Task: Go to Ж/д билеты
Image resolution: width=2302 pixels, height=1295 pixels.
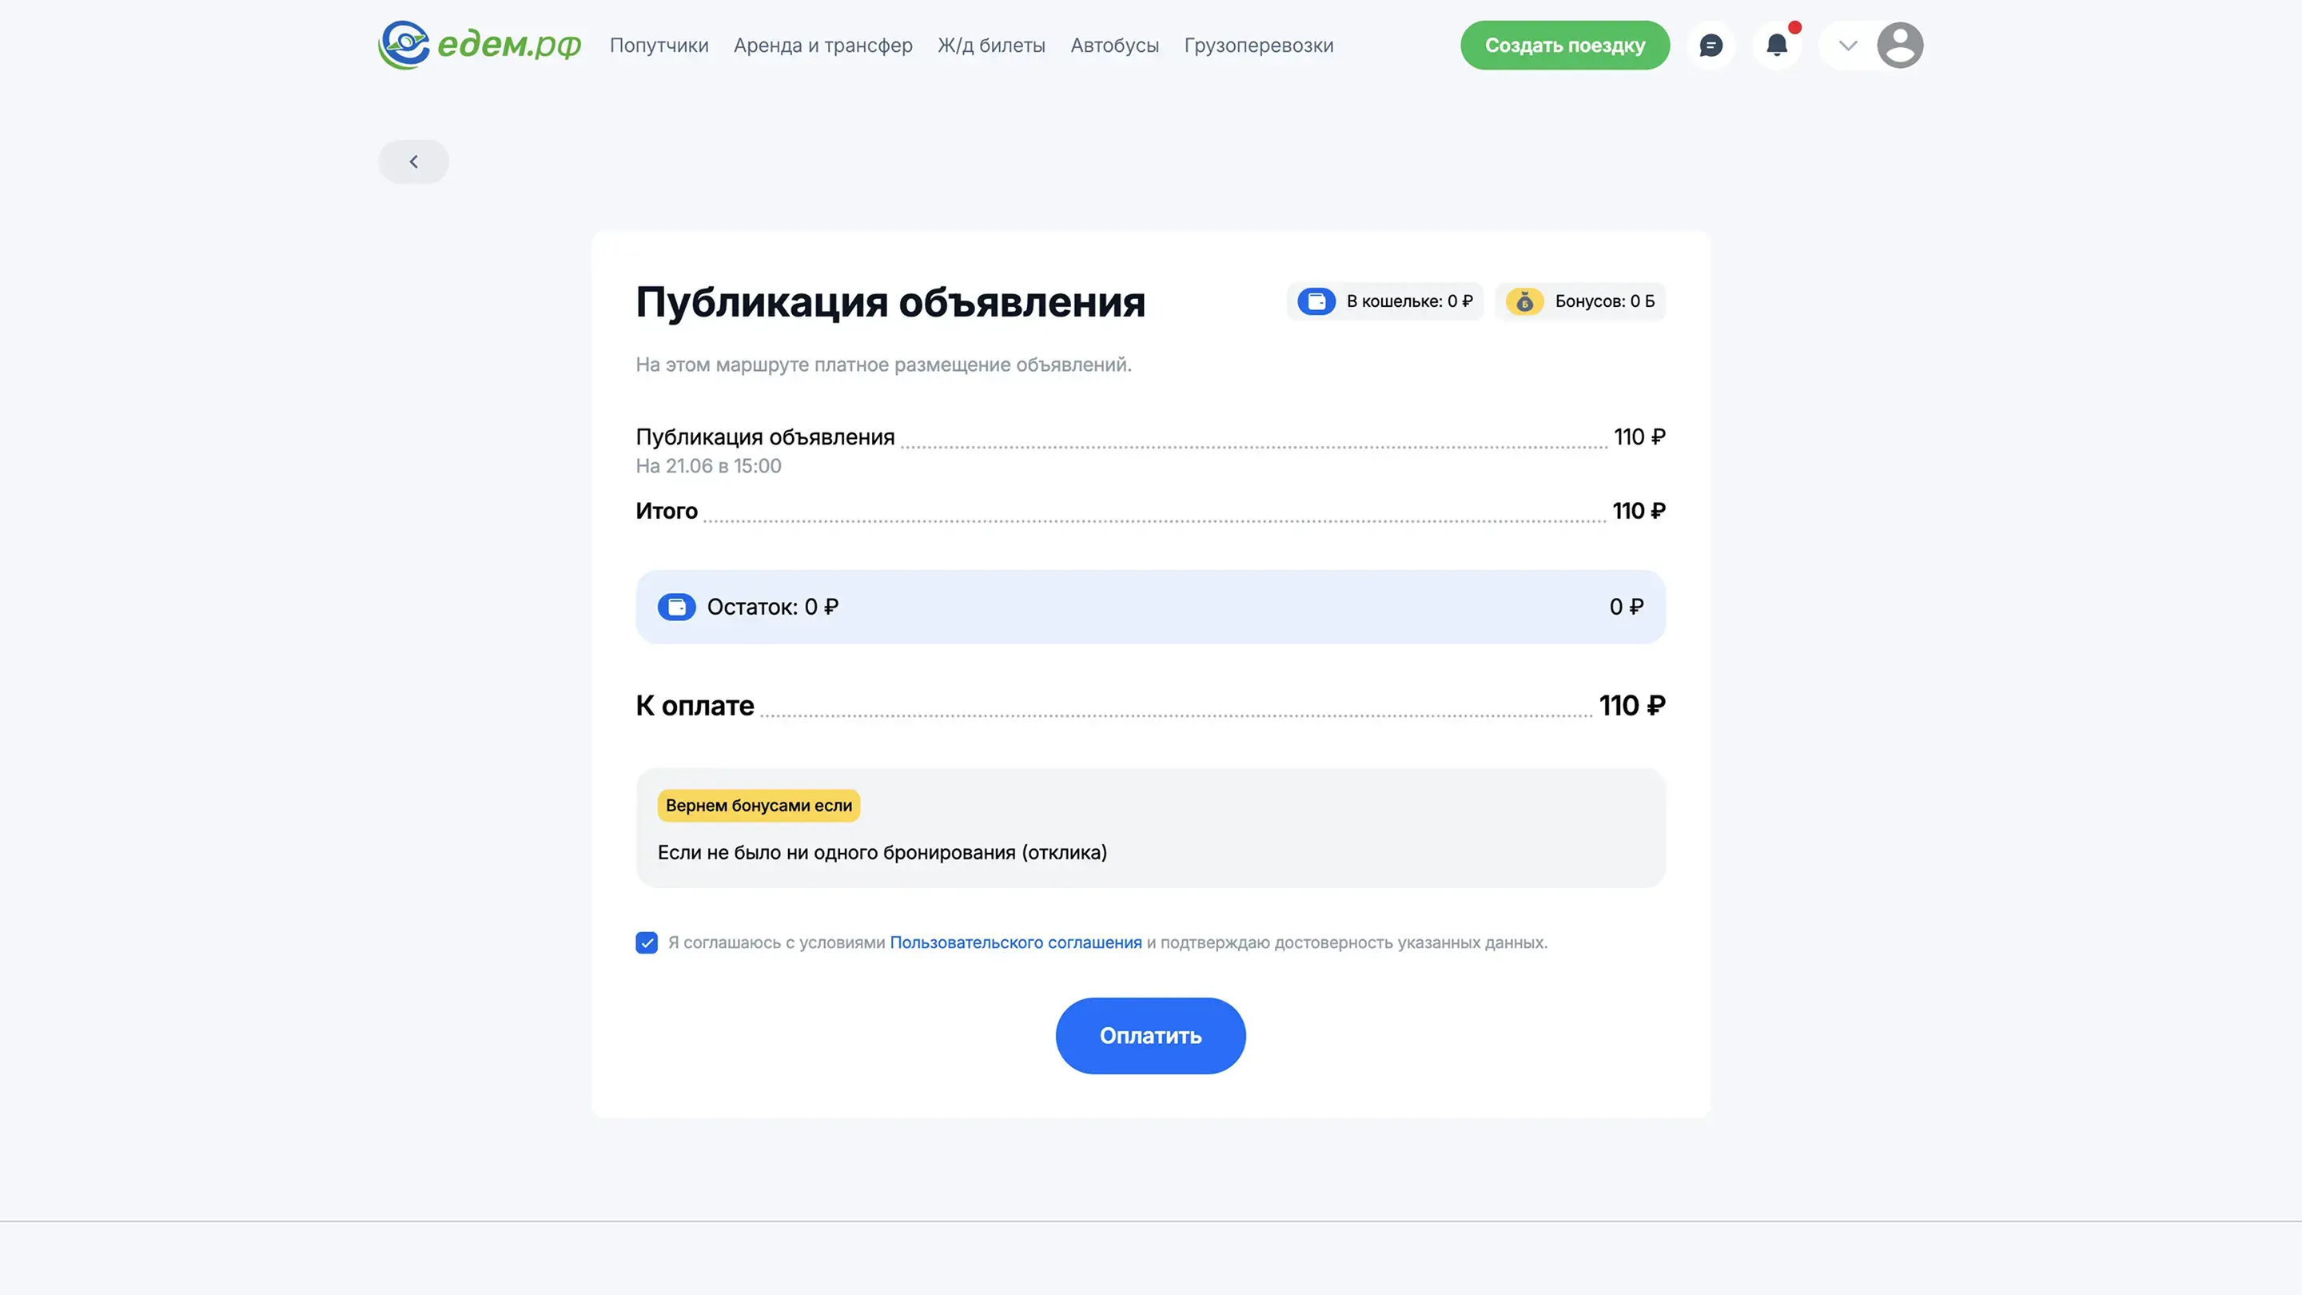Action: [x=991, y=46]
